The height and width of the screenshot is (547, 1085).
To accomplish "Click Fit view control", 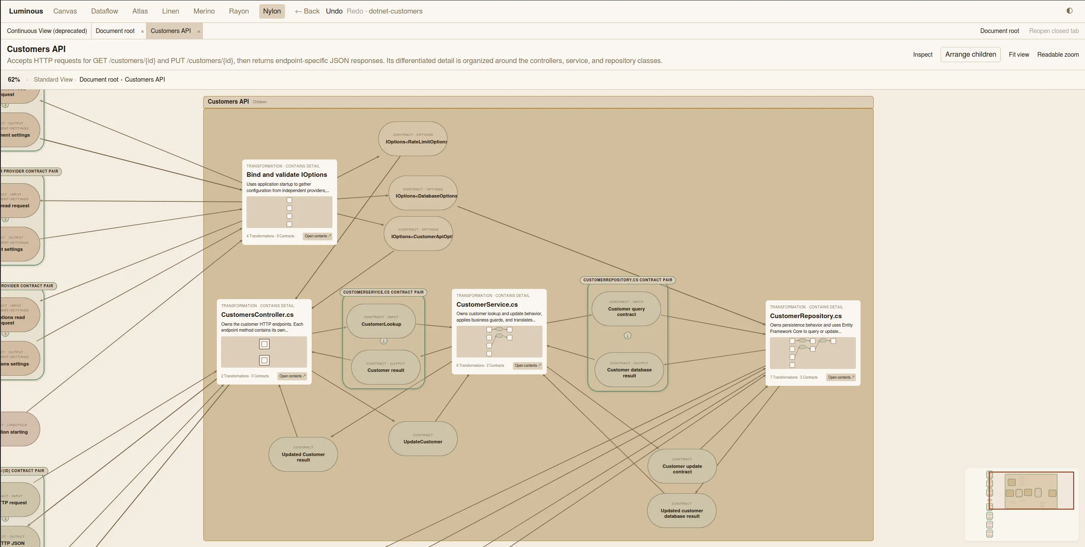I will pos(1019,55).
